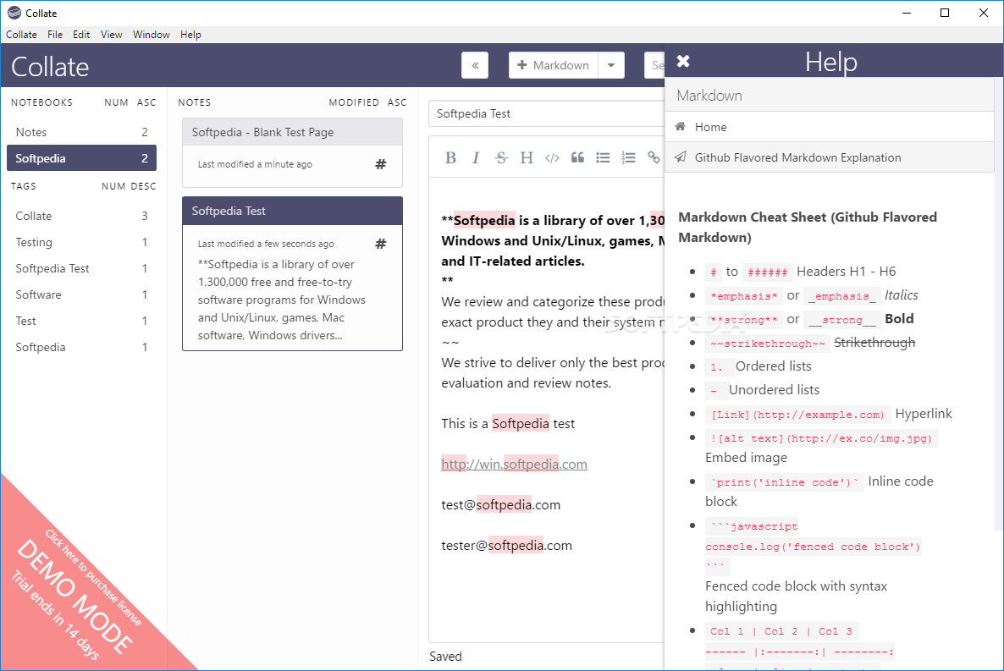Viewport: 1004px width, 671px height.
Task: Insert an unordered bullet list
Action: pos(604,157)
